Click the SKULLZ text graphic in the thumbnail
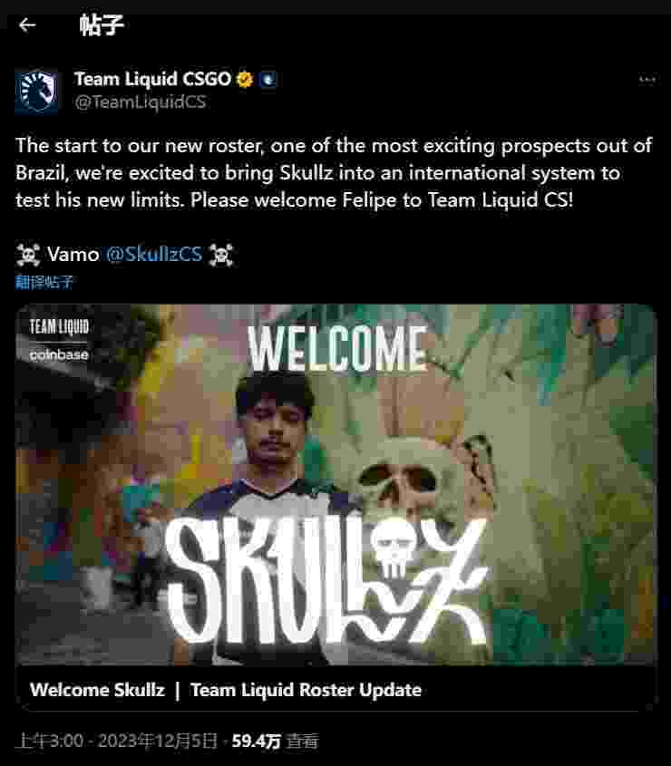 (x=326, y=581)
